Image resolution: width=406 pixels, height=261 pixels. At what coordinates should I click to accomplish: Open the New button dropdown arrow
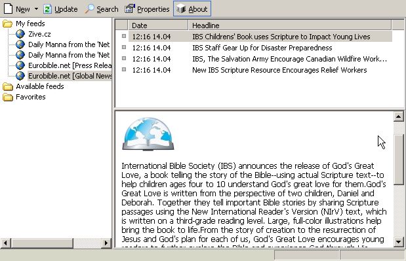point(36,9)
